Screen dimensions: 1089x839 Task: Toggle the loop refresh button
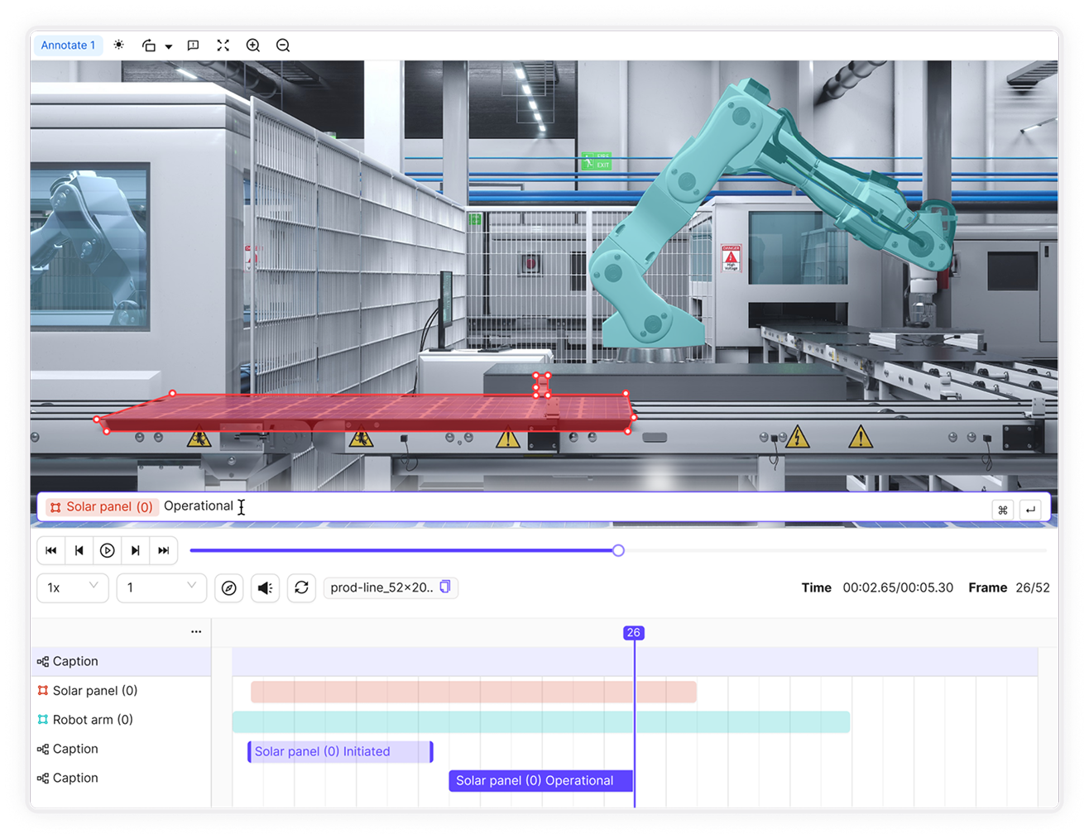point(301,587)
